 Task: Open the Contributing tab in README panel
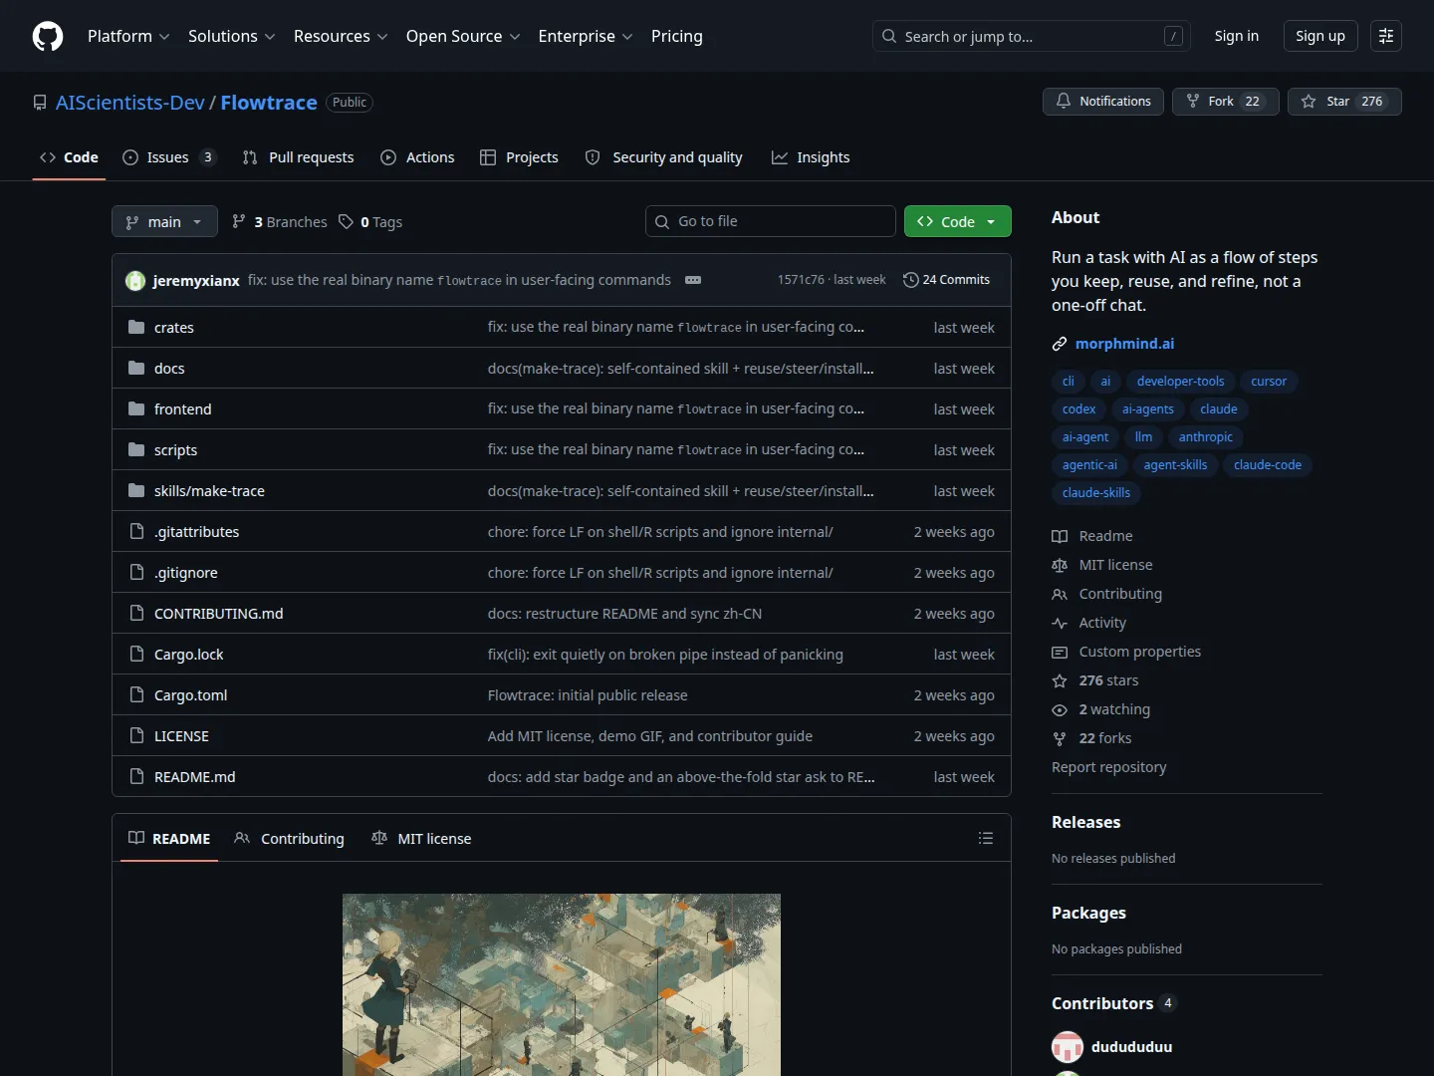(x=290, y=839)
